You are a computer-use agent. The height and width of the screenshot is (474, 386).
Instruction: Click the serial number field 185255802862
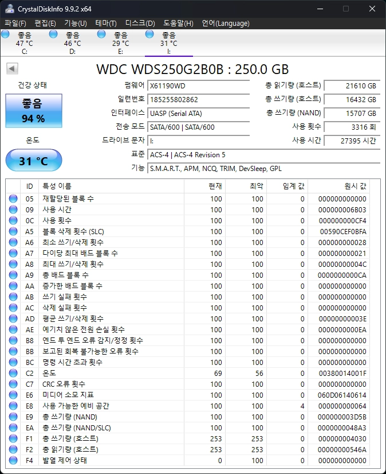198,99
